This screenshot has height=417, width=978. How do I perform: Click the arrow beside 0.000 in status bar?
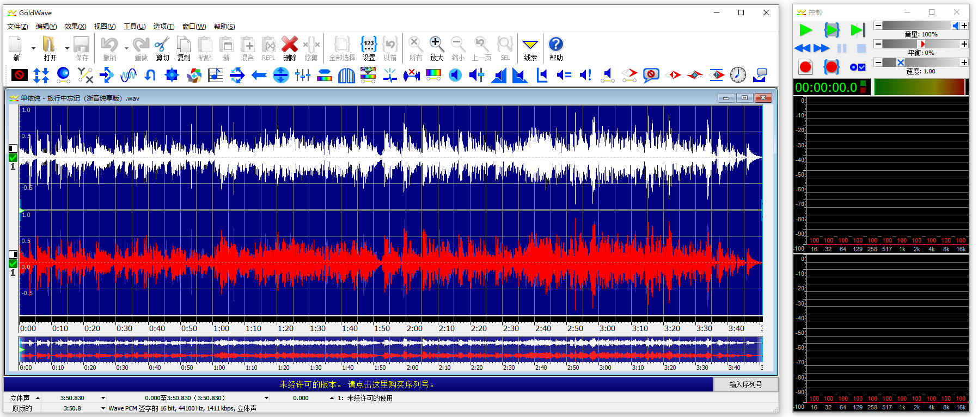[332, 398]
